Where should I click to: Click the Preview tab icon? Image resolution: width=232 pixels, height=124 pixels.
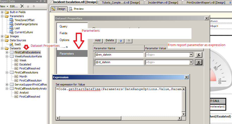pyautogui.click(x=71, y=9)
